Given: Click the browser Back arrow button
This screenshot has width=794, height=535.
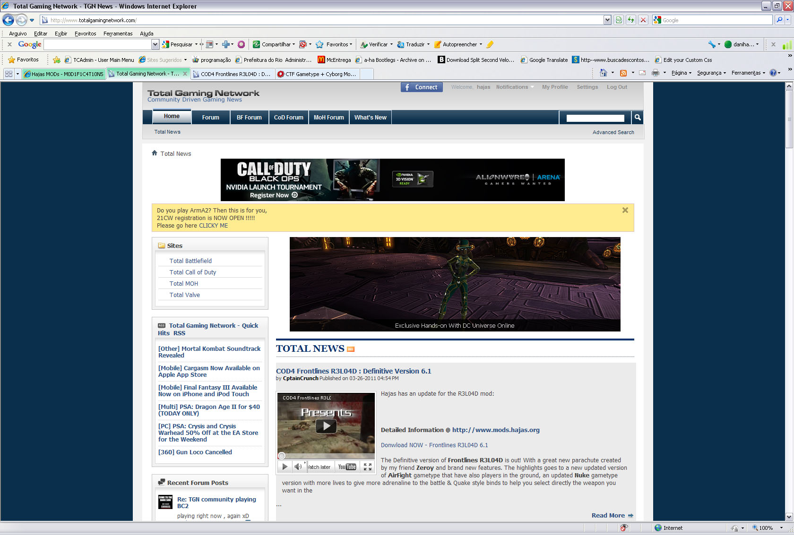Looking at the screenshot, I should [8, 20].
